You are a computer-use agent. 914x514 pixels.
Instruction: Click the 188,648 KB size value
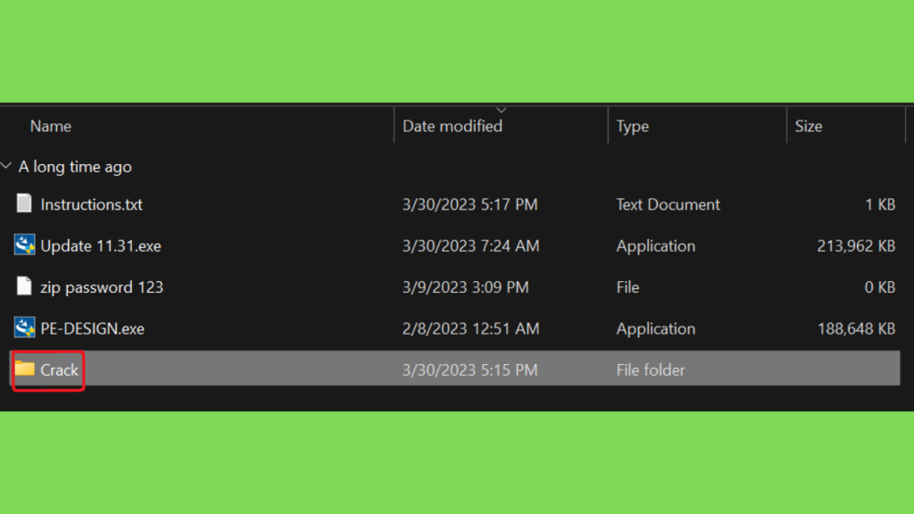[856, 328]
